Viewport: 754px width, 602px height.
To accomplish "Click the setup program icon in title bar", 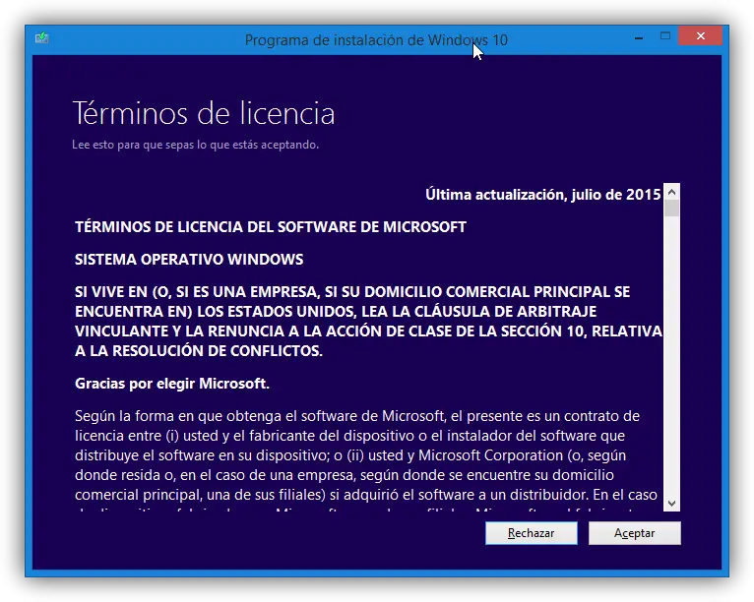I will point(42,37).
